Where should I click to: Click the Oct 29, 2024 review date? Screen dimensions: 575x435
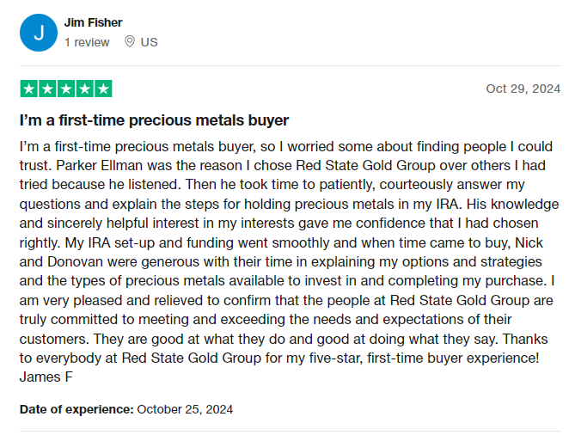523,89
